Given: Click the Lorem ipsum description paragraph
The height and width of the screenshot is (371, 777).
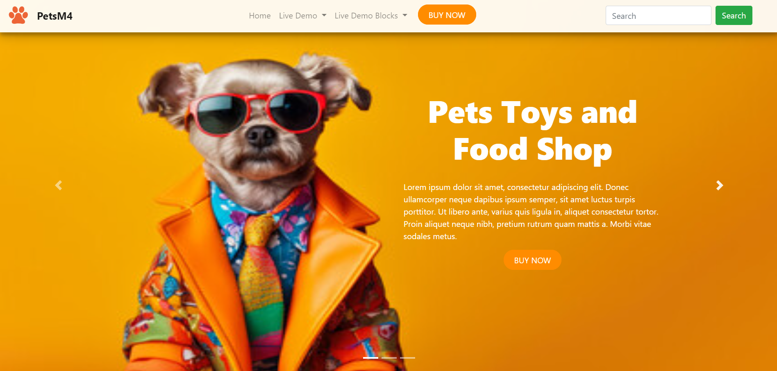Looking at the screenshot, I should click(x=531, y=212).
